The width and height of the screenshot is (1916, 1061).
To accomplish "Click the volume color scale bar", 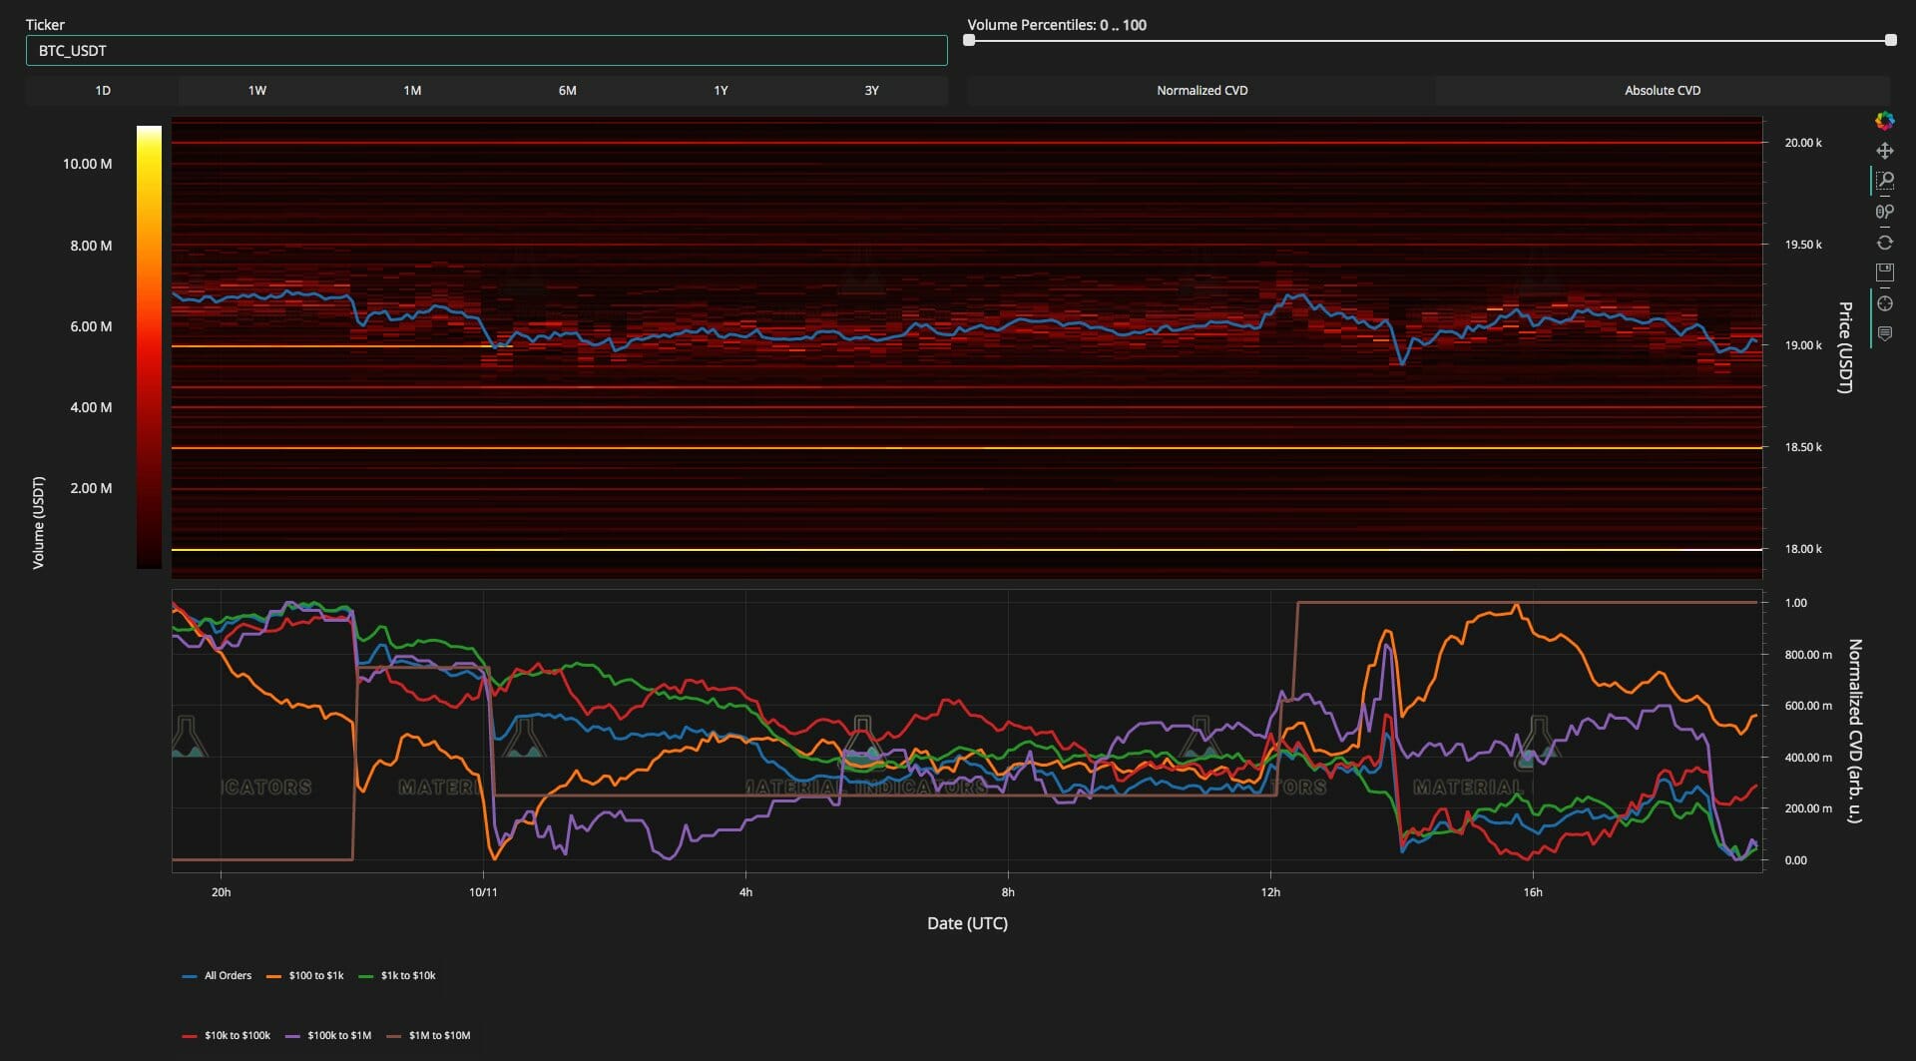I will coord(149,347).
